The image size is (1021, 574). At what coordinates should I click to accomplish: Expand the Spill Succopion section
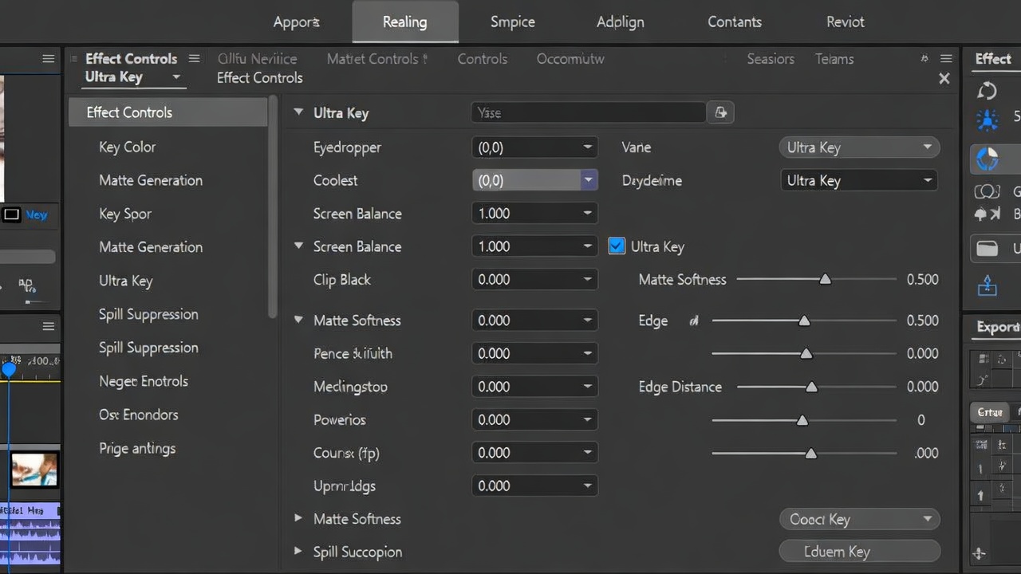298,552
